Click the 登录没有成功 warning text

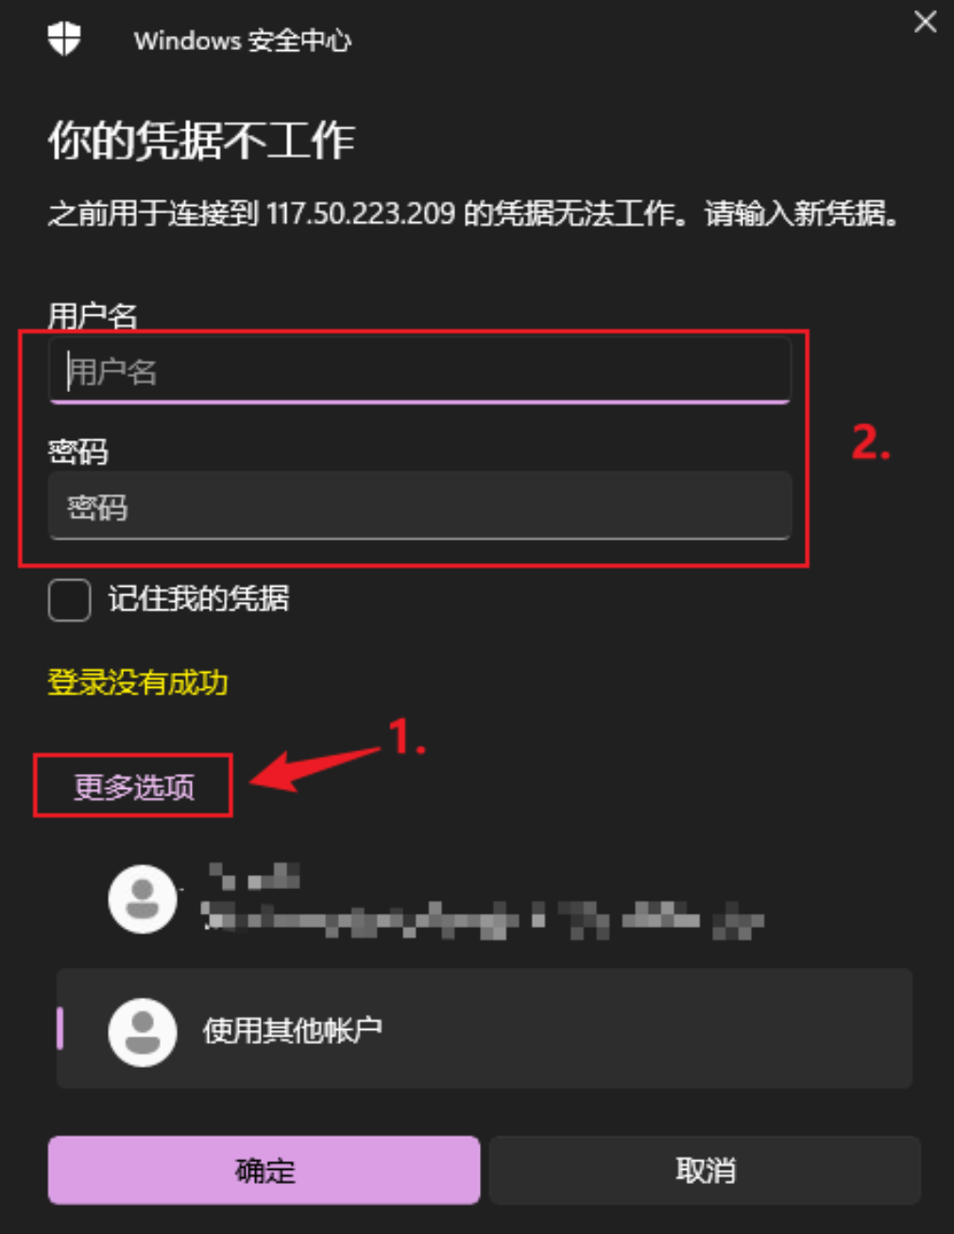pyautogui.click(x=138, y=682)
